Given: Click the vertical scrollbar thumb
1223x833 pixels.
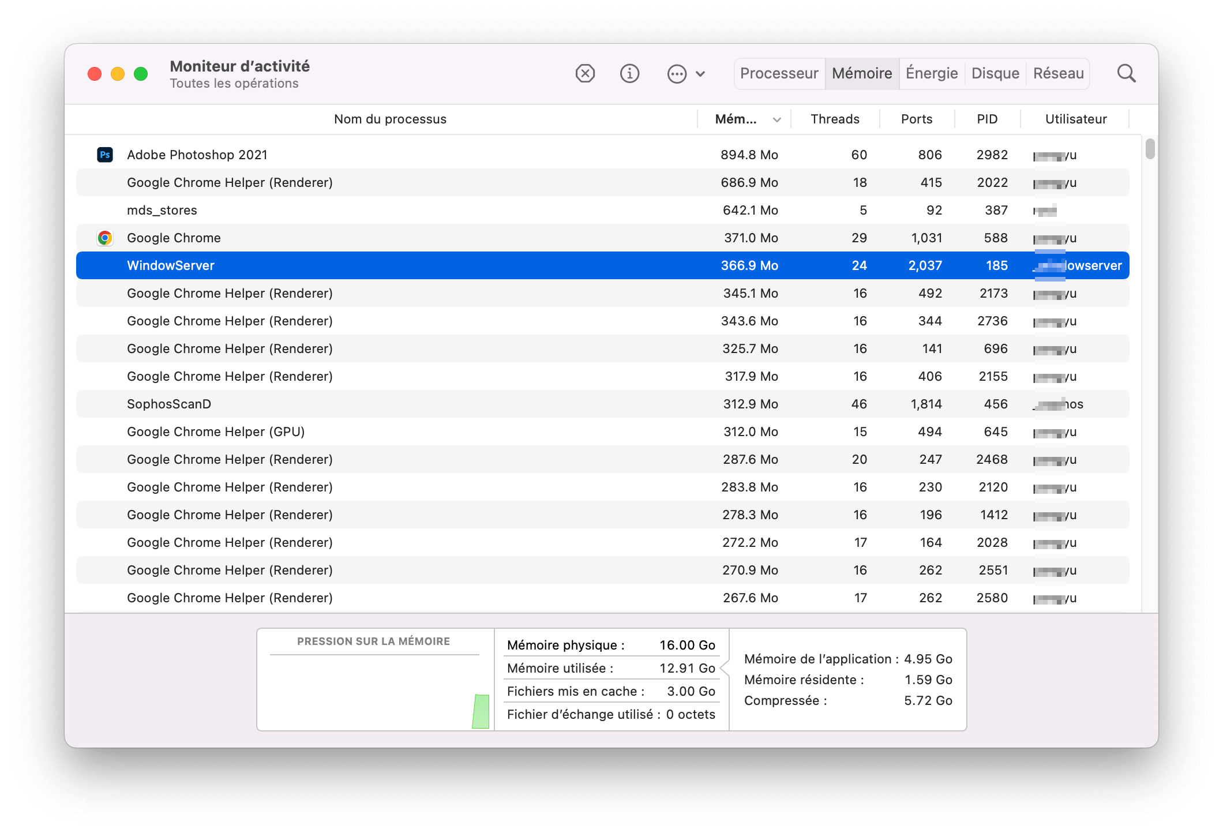Looking at the screenshot, I should (x=1150, y=149).
